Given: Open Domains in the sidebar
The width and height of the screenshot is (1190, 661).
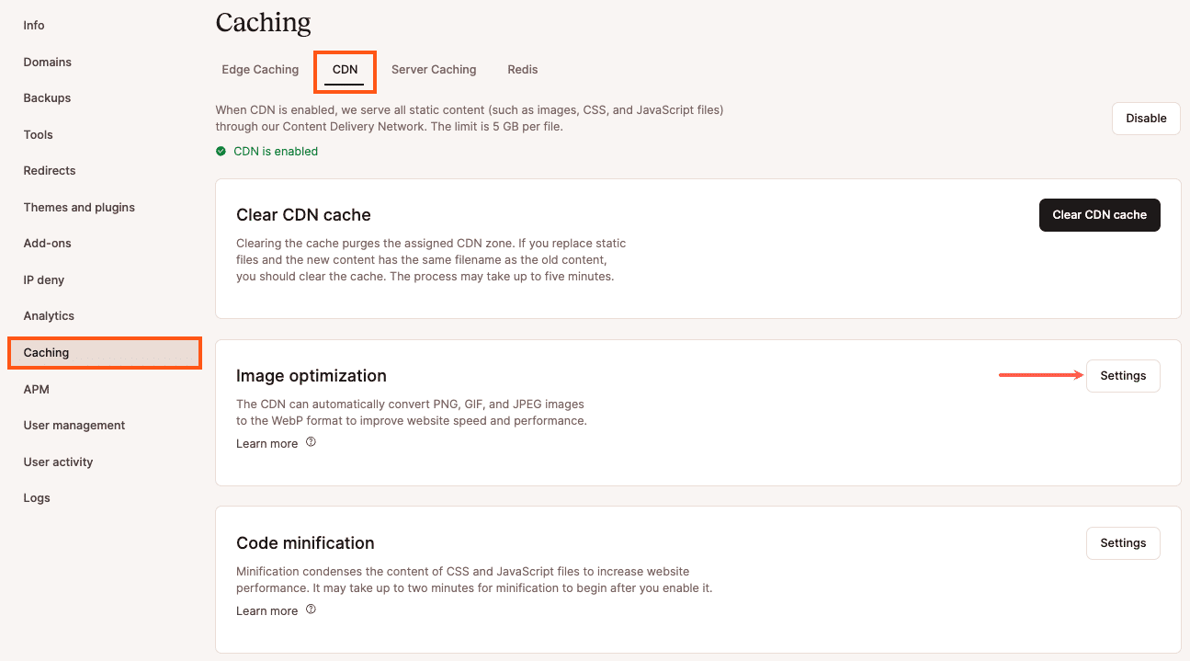Looking at the screenshot, I should click(x=48, y=63).
